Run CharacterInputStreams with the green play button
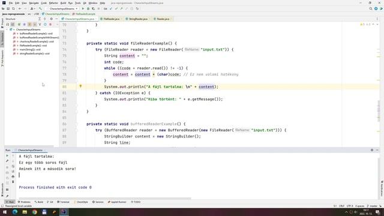The image size is (384, 216). click(83, 8)
